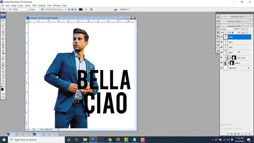Screen dimensions: 254x143
Task: Open the Filter menu
Action: 34,6
